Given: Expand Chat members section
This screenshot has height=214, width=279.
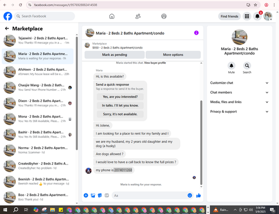Looking at the screenshot, I should (239, 93).
